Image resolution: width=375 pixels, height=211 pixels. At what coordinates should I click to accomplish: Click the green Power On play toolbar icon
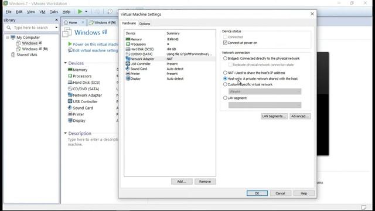coord(80,12)
